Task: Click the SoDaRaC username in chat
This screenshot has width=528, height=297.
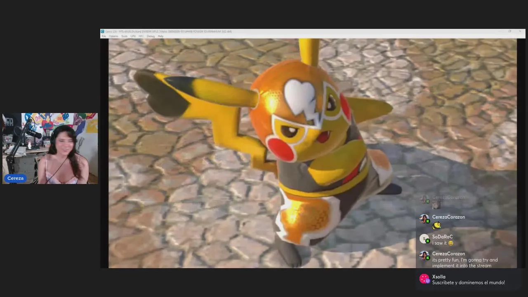Action: pos(442,237)
